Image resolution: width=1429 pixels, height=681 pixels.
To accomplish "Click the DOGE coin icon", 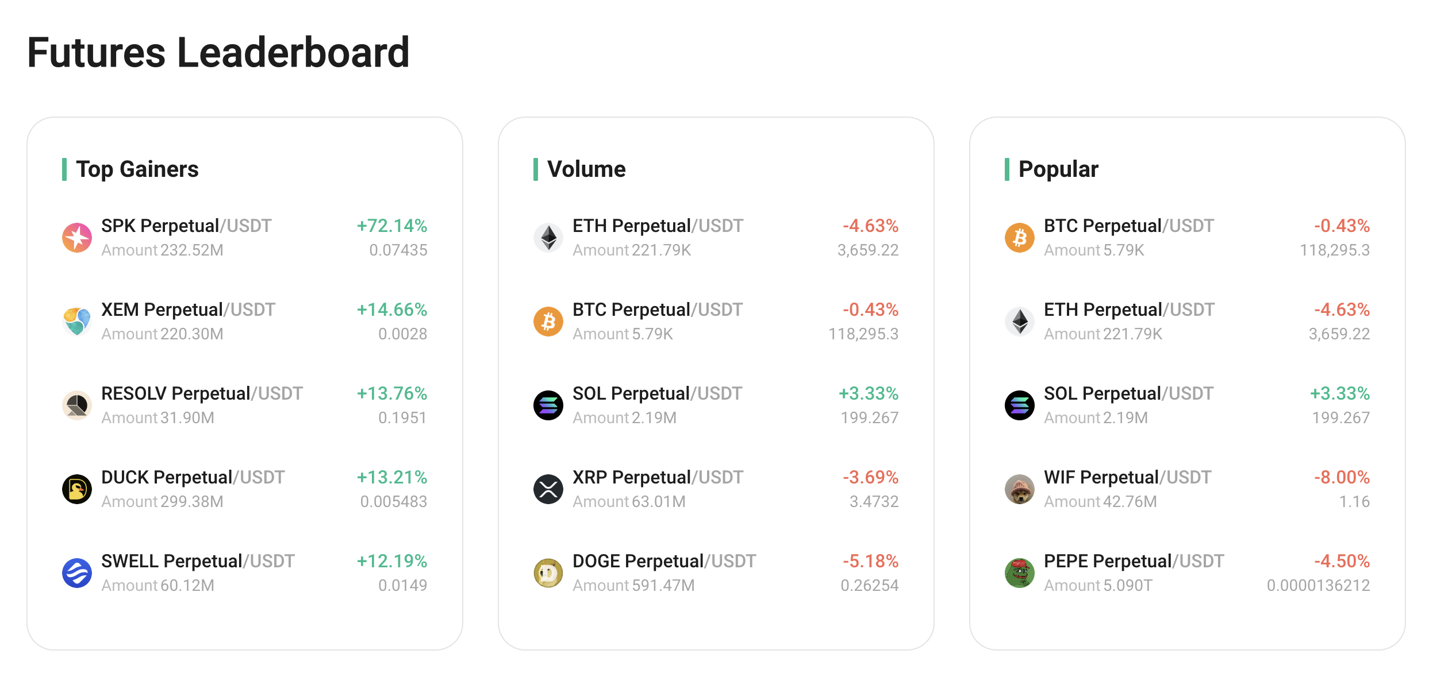I will click(x=548, y=573).
